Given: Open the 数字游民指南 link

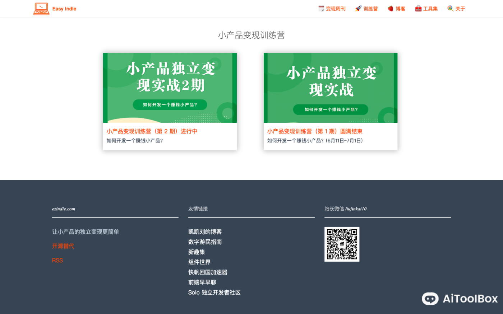Looking at the screenshot, I should coord(204,242).
